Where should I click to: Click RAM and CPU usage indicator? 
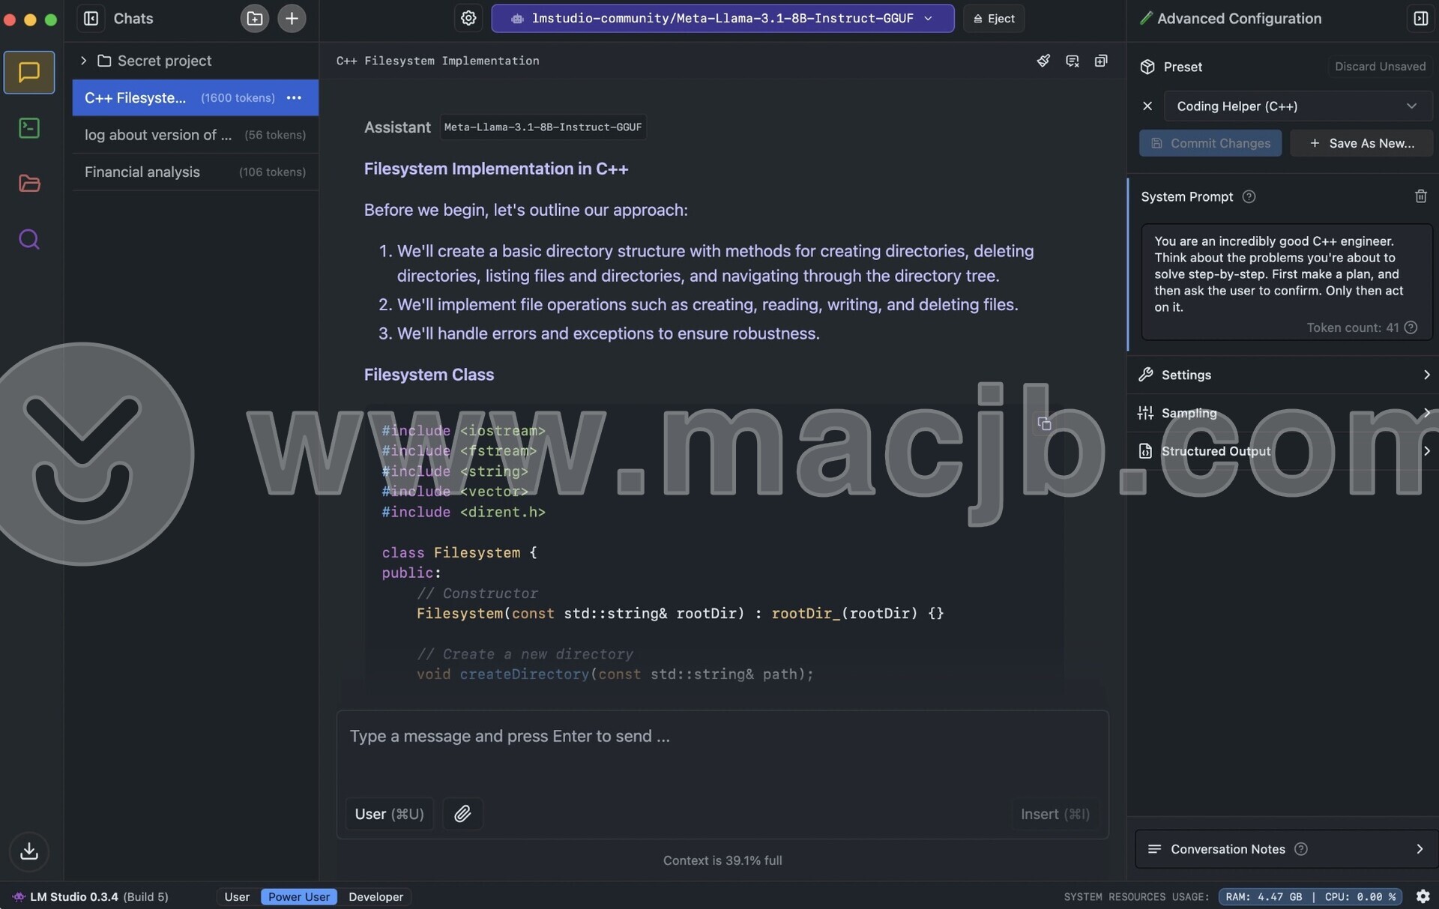pyautogui.click(x=1310, y=897)
